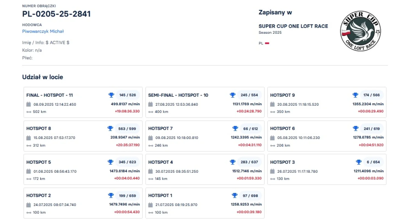410x224 pixels.
Task: Select the HOTSPOT 4 race title
Action: click(160, 162)
